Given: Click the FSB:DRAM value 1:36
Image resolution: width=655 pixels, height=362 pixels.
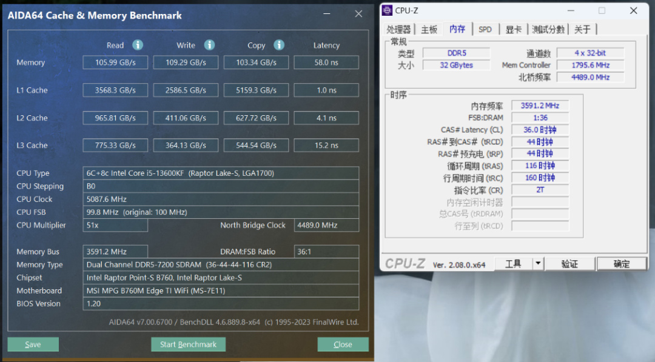Looking at the screenshot, I should 540,118.
